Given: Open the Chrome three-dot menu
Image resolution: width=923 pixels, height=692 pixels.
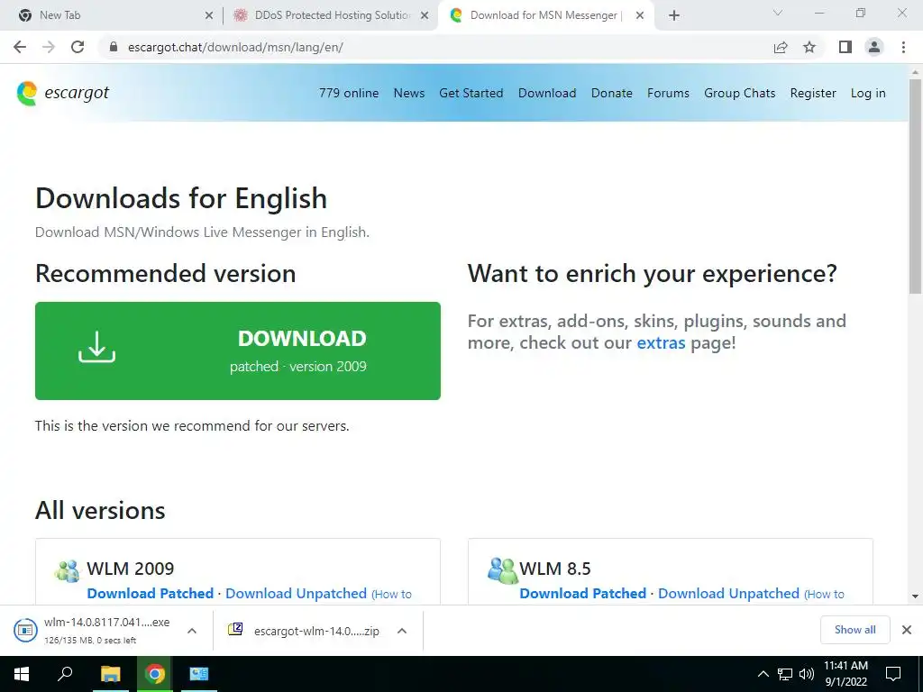Looking at the screenshot, I should (x=903, y=47).
